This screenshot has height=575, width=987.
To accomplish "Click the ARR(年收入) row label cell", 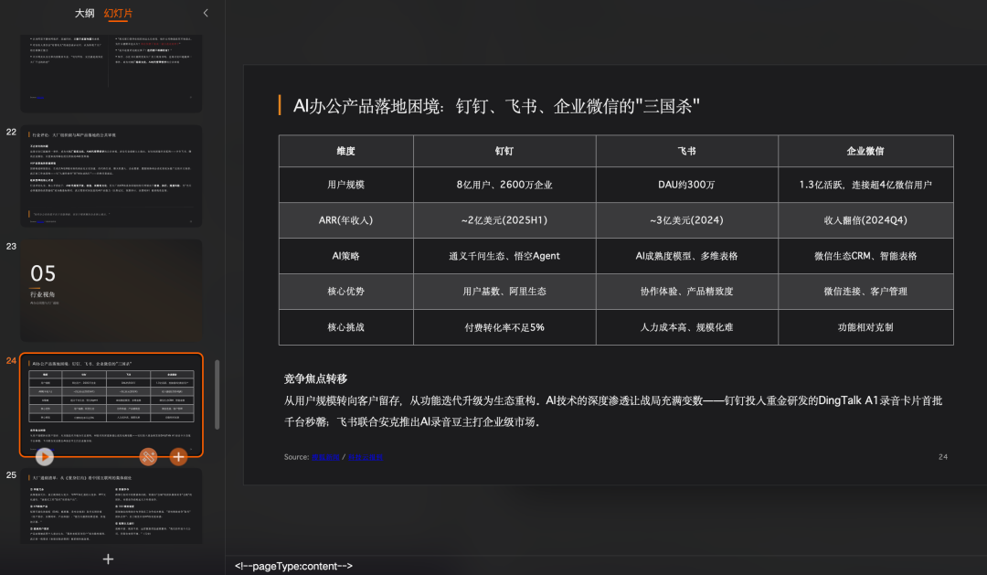I will [x=346, y=220].
